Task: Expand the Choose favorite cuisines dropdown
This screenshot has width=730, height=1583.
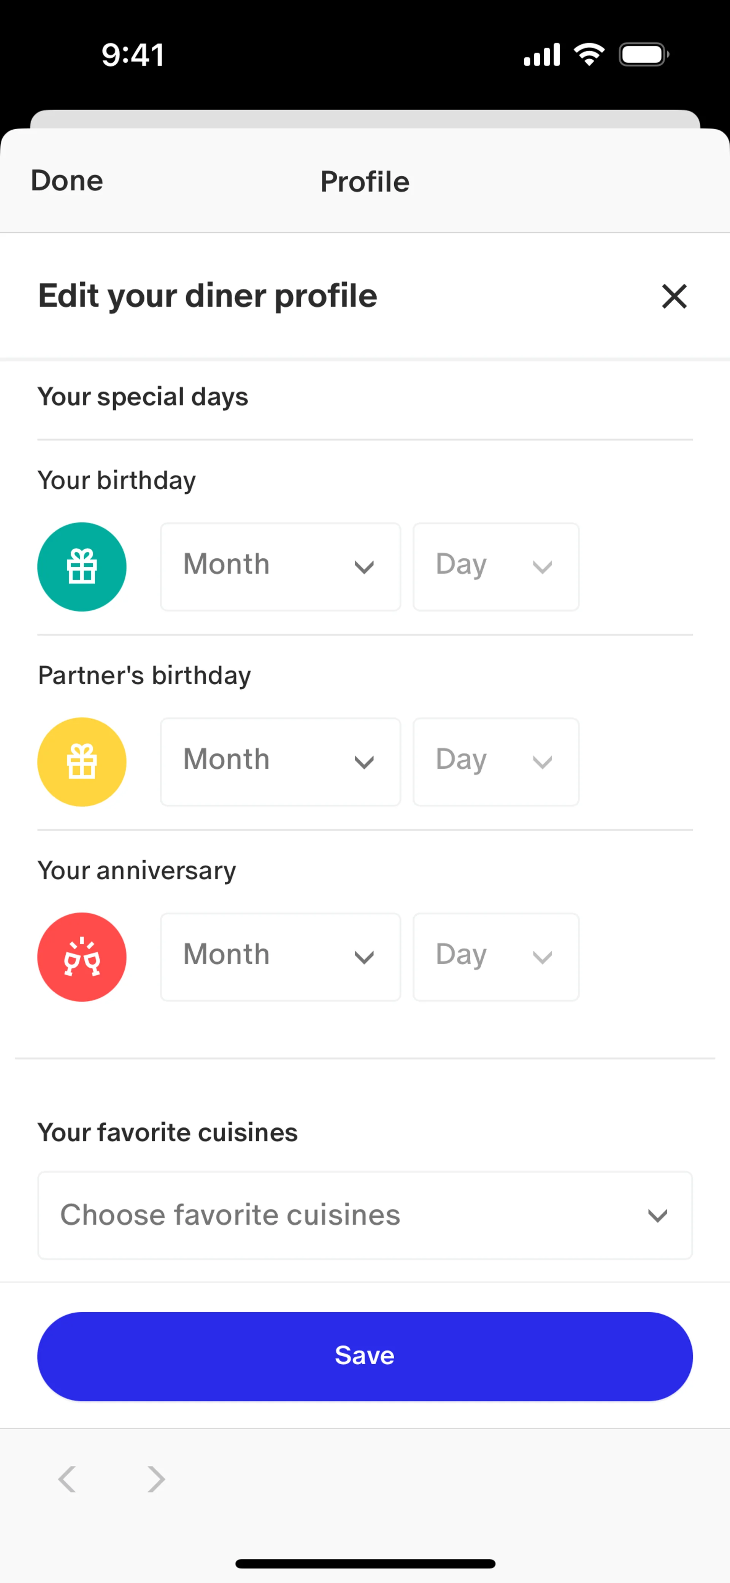Action: point(364,1215)
